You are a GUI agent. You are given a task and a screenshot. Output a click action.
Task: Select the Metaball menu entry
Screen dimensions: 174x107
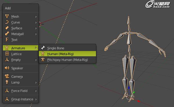(21, 34)
